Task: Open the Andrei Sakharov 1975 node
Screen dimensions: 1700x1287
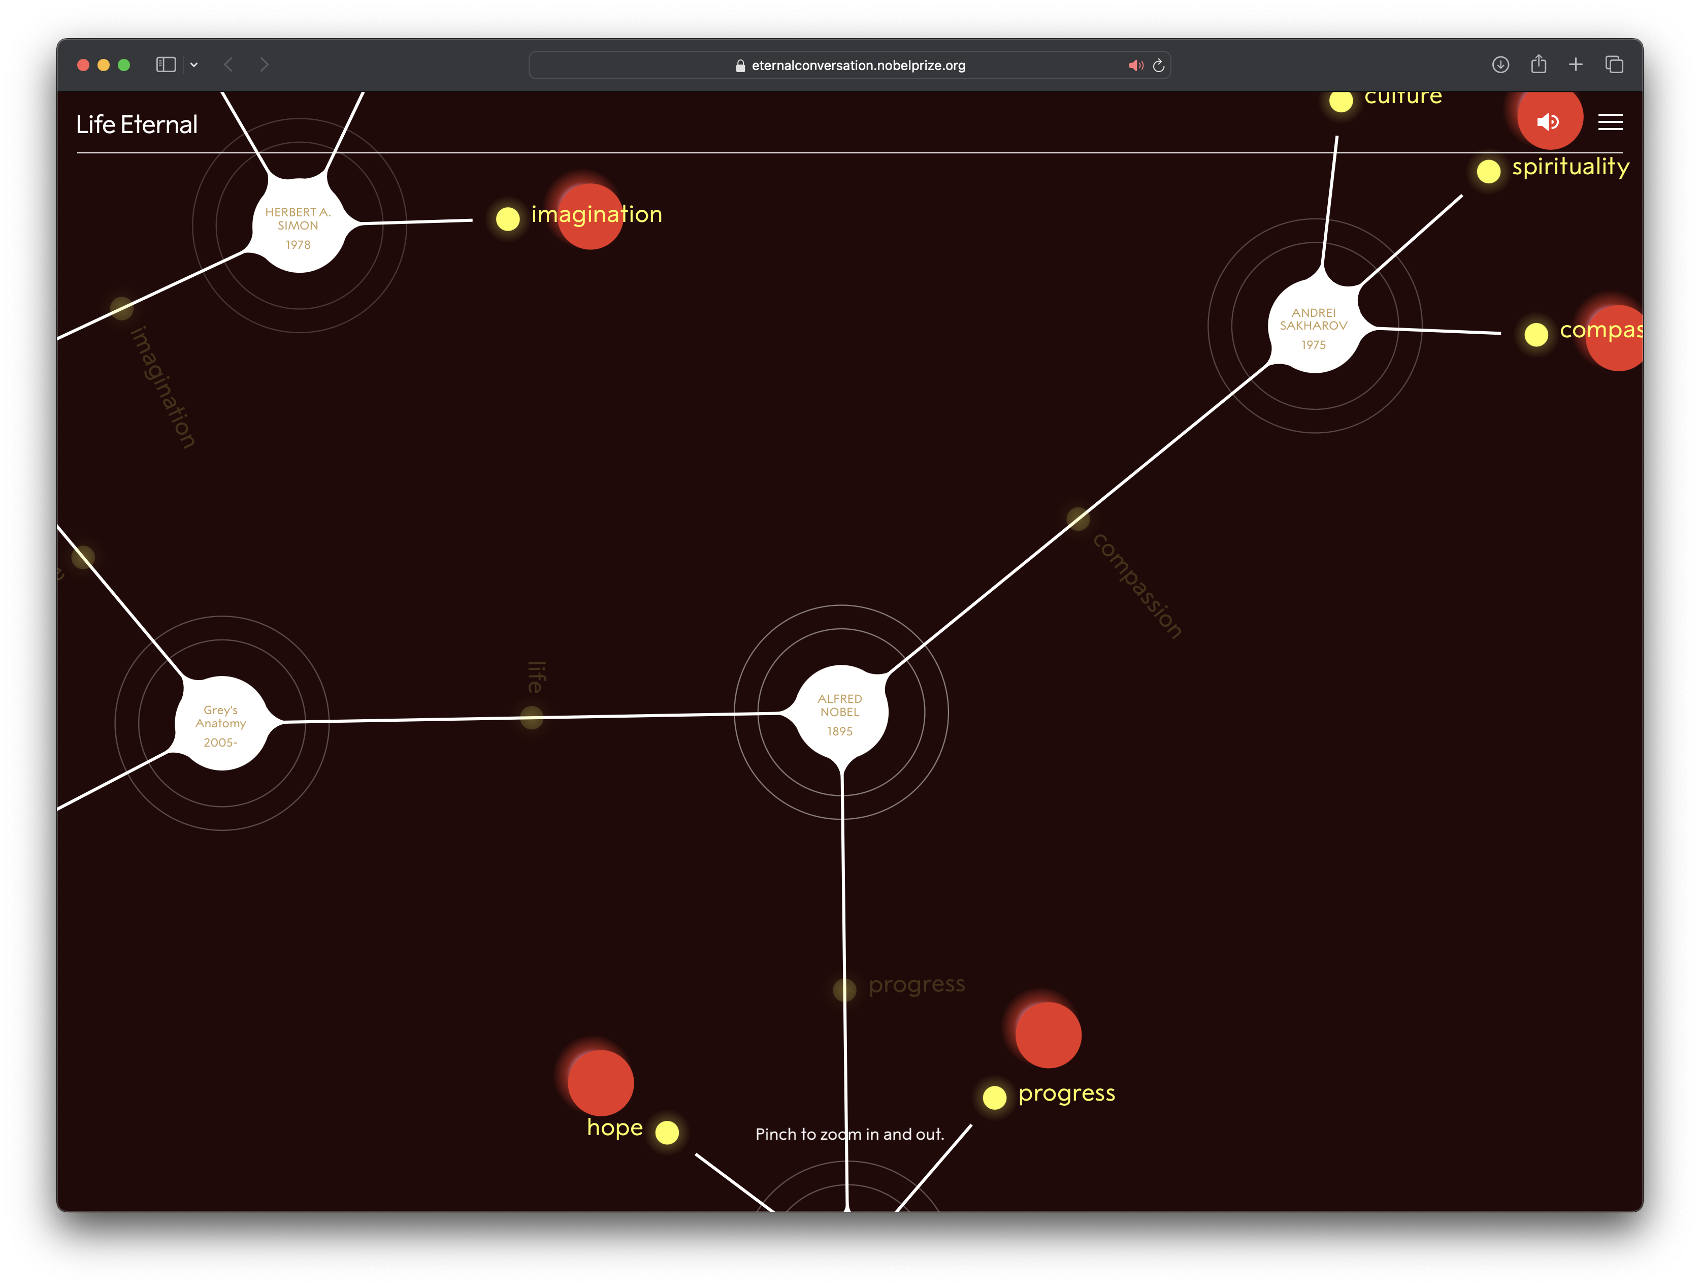Action: coord(1314,326)
